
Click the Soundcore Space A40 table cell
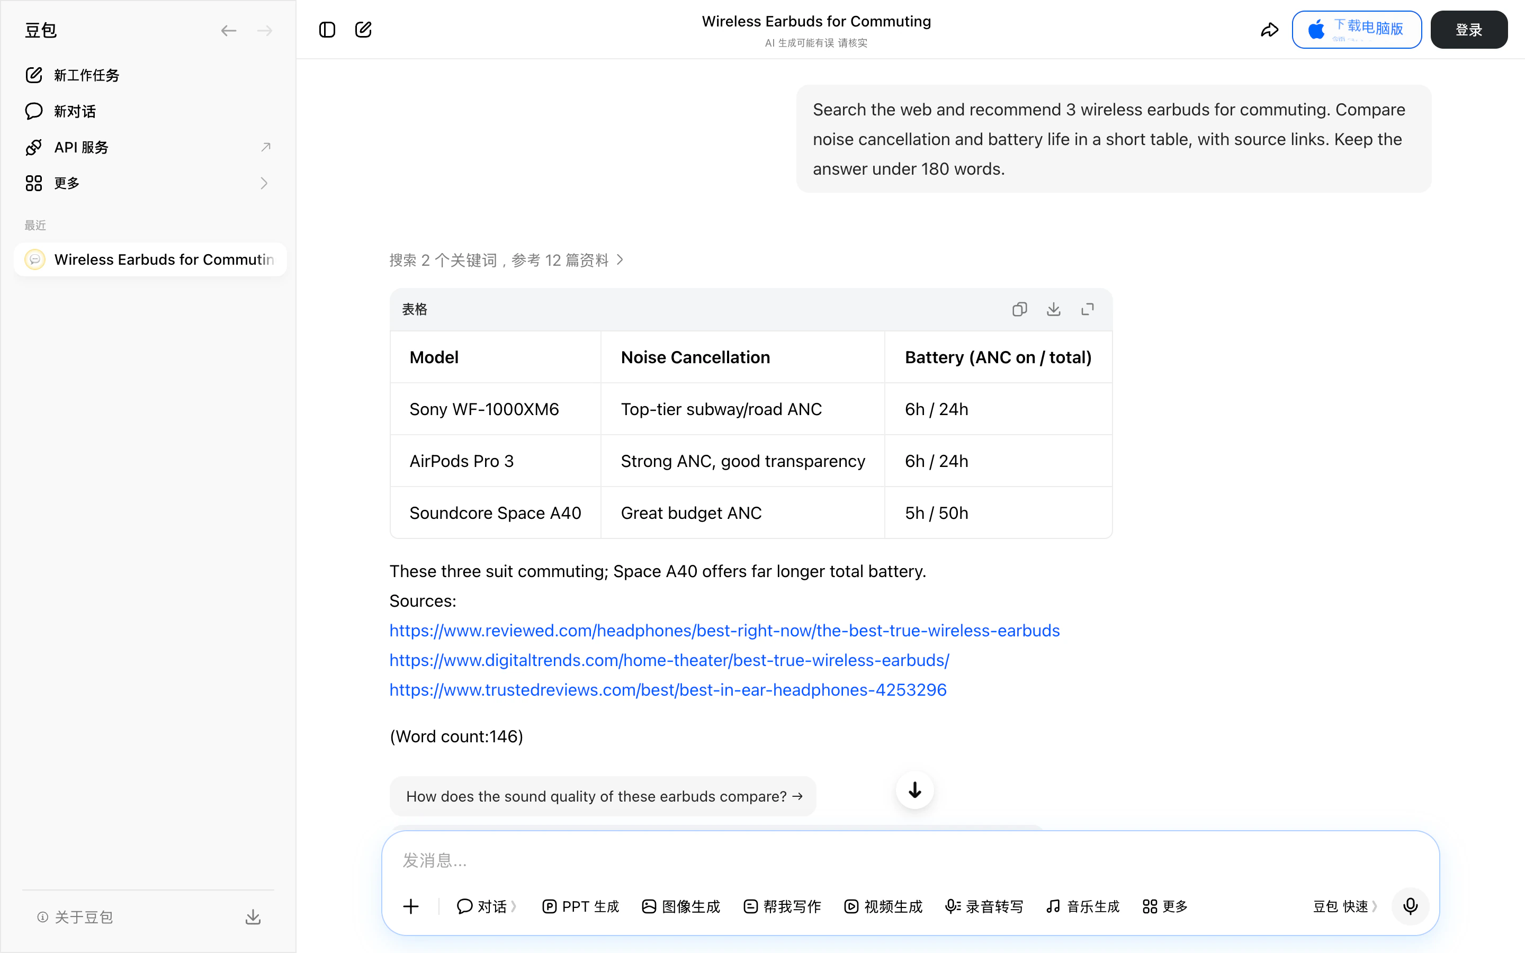click(495, 513)
